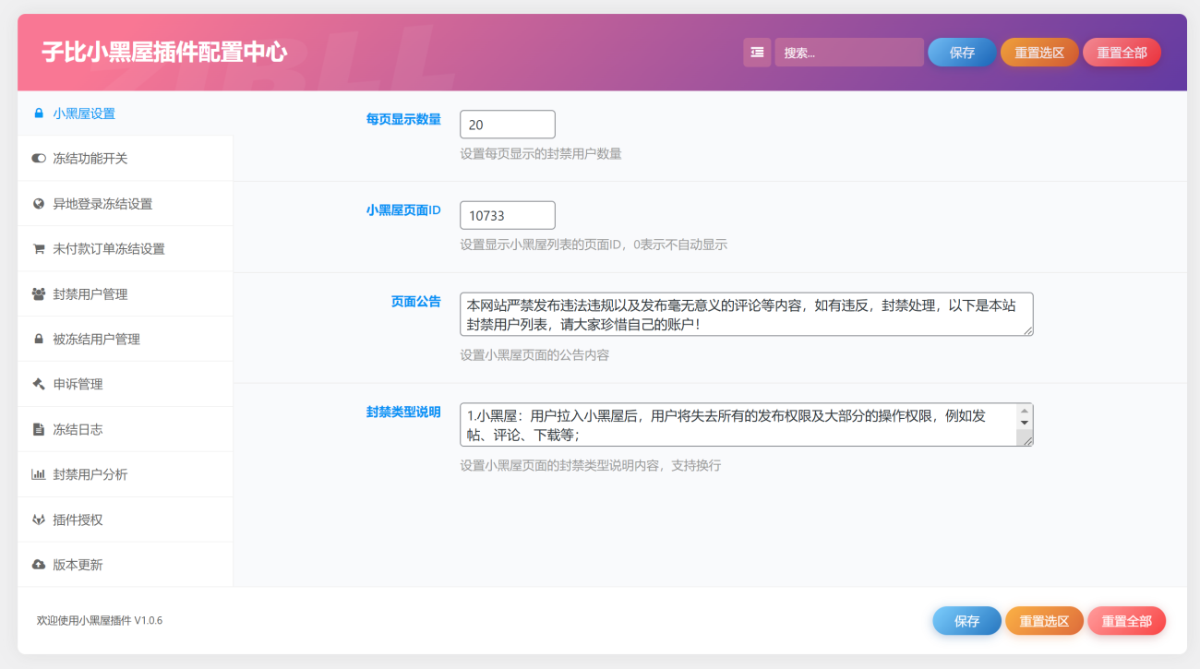The width and height of the screenshot is (1200, 669).
Task: Click the bottom 重置全部 button
Action: click(1126, 621)
